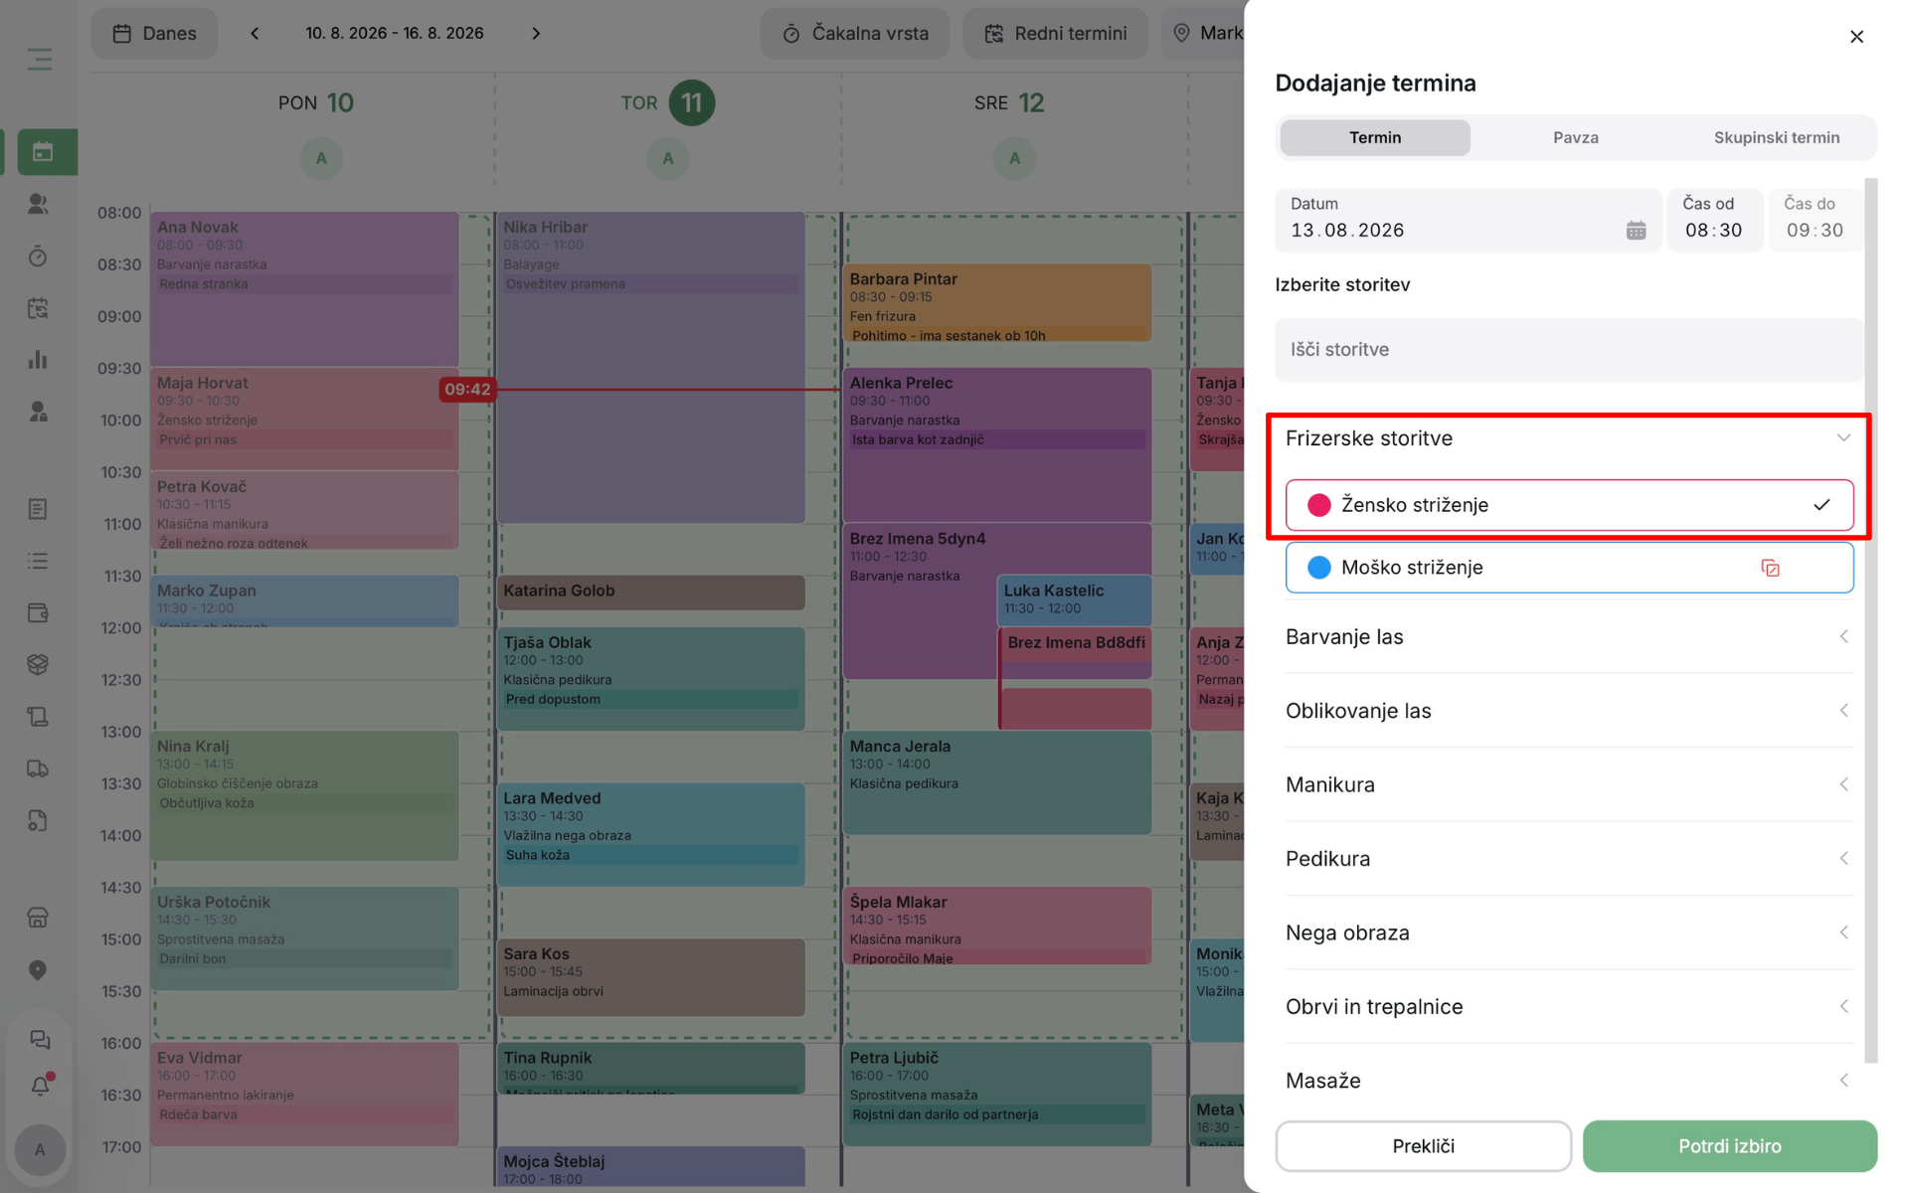Open the notifications bell icon
Viewport: 1909px width, 1193px height.
click(x=40, y=1086)
